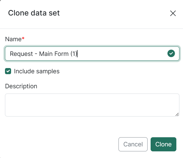Confirm with the green Clone button
The image size is (183, 158).
point(163,144)
